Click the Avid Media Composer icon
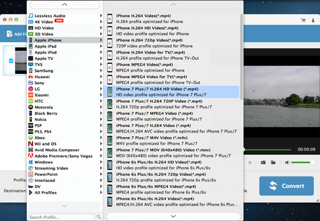 [x=30, y=150]
